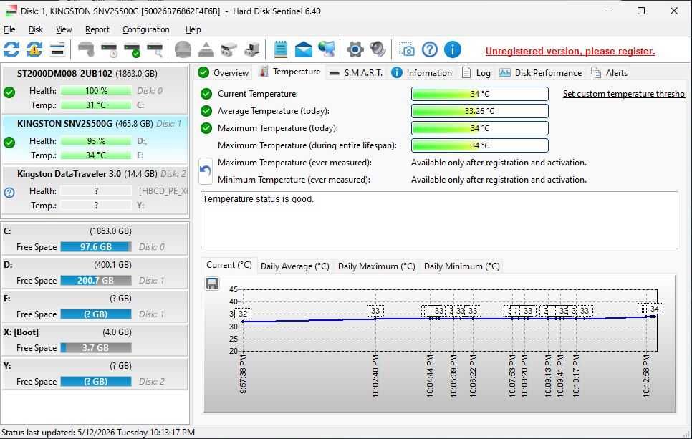Click the globe and monitor network icon
This screenshot has width=692, height=439.
pos(327,49)
